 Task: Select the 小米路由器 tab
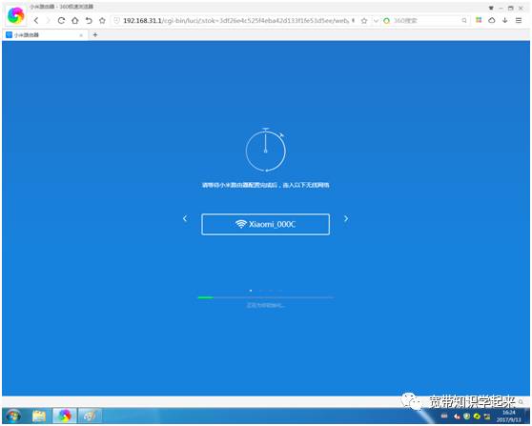click(x=44, y=35)
